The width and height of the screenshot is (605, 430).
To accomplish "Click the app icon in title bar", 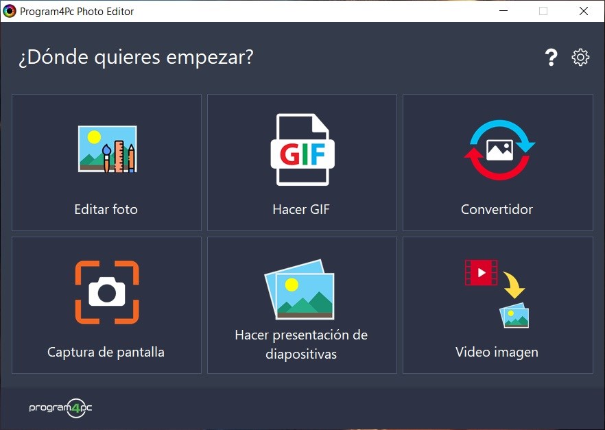I will coord(10,11).
